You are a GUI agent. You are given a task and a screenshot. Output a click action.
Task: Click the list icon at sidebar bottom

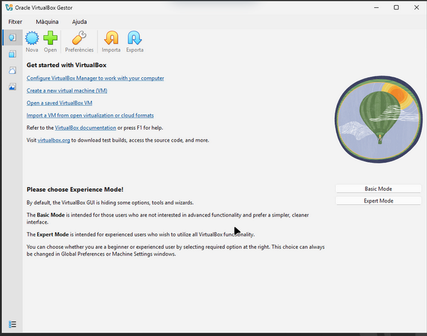tap(12, 325)
